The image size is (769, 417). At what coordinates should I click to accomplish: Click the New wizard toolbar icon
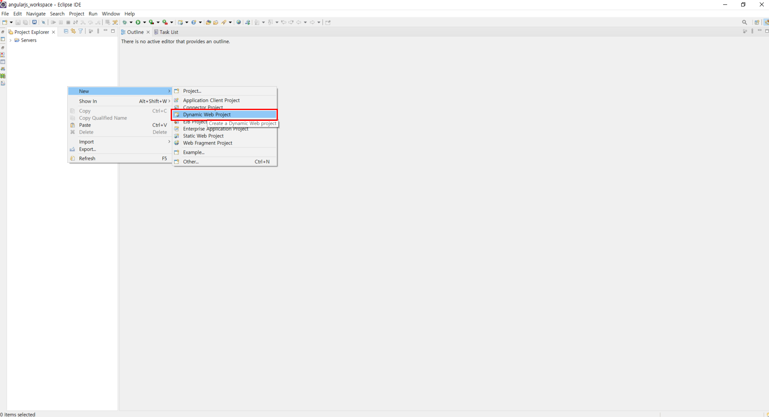pos(5,22)
